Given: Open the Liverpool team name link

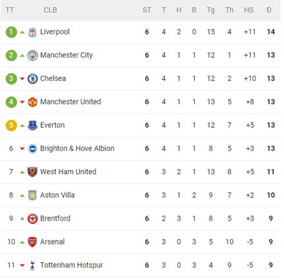Looking at the screenshot, I should coord(55,32).
